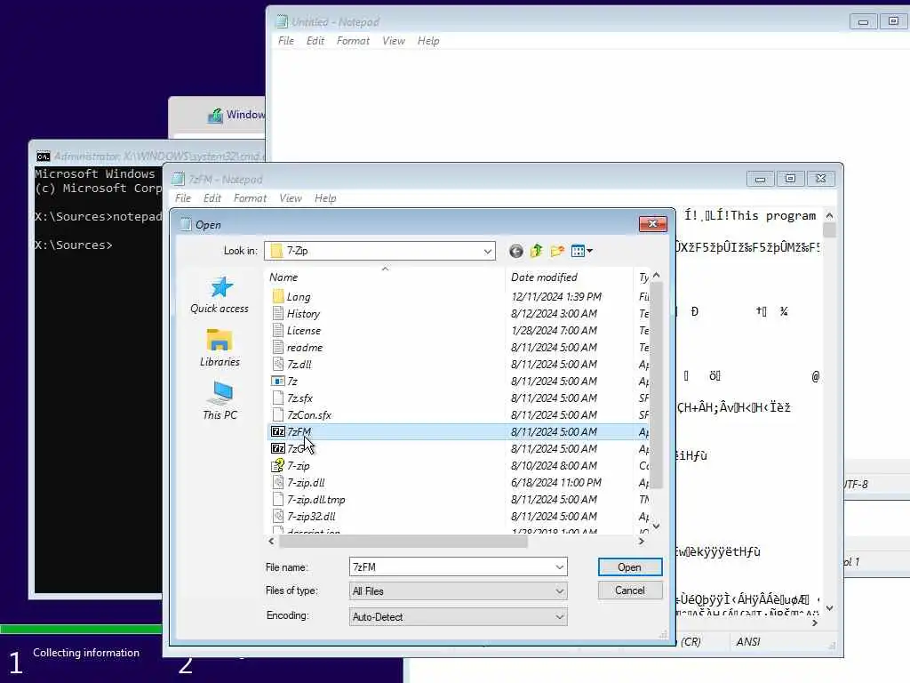Screen dimensions: 910x683
Task: Click date 6/18/2024 11:00 PM cell
Action: 556,483
